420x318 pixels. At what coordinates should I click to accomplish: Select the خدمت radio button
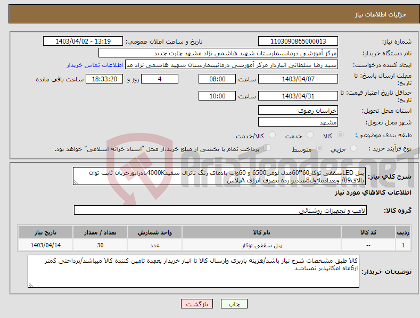point(310,135)
